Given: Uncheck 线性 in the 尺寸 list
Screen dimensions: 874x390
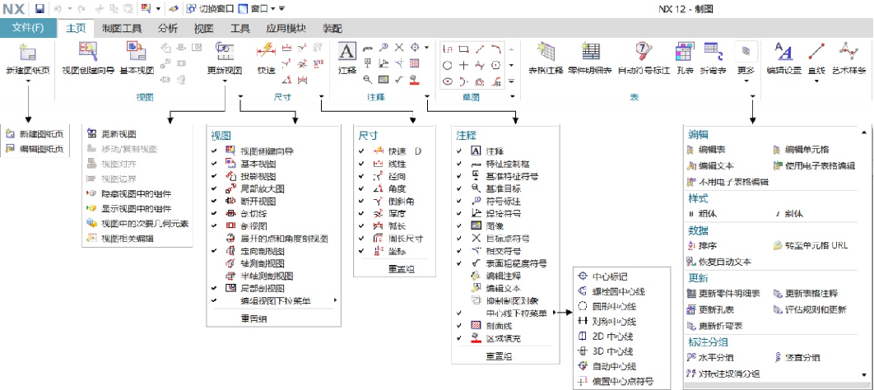Looking at the screenshot, I should coord(362,164).
